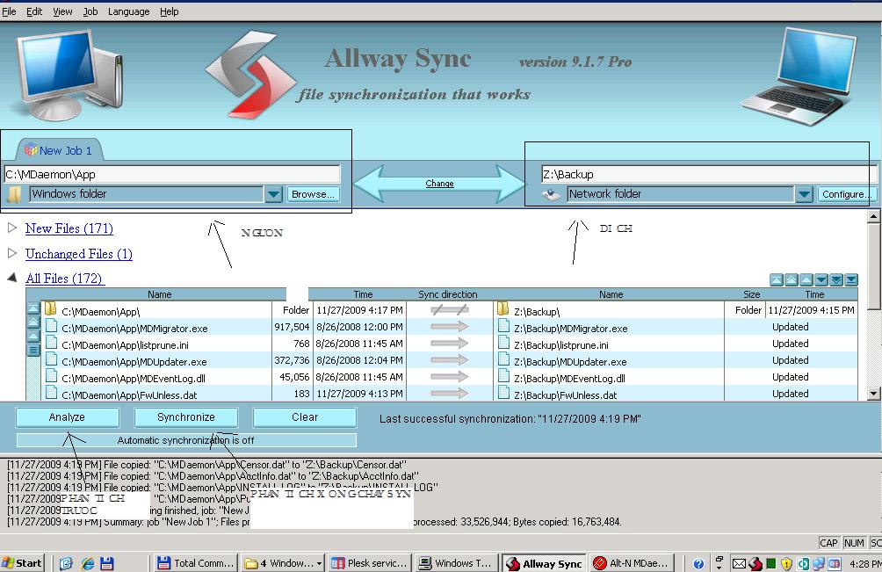Click the single down arrow button above right Time column
Screen dimensions: 882x572
pyautogui.click(x=821, y=279)
